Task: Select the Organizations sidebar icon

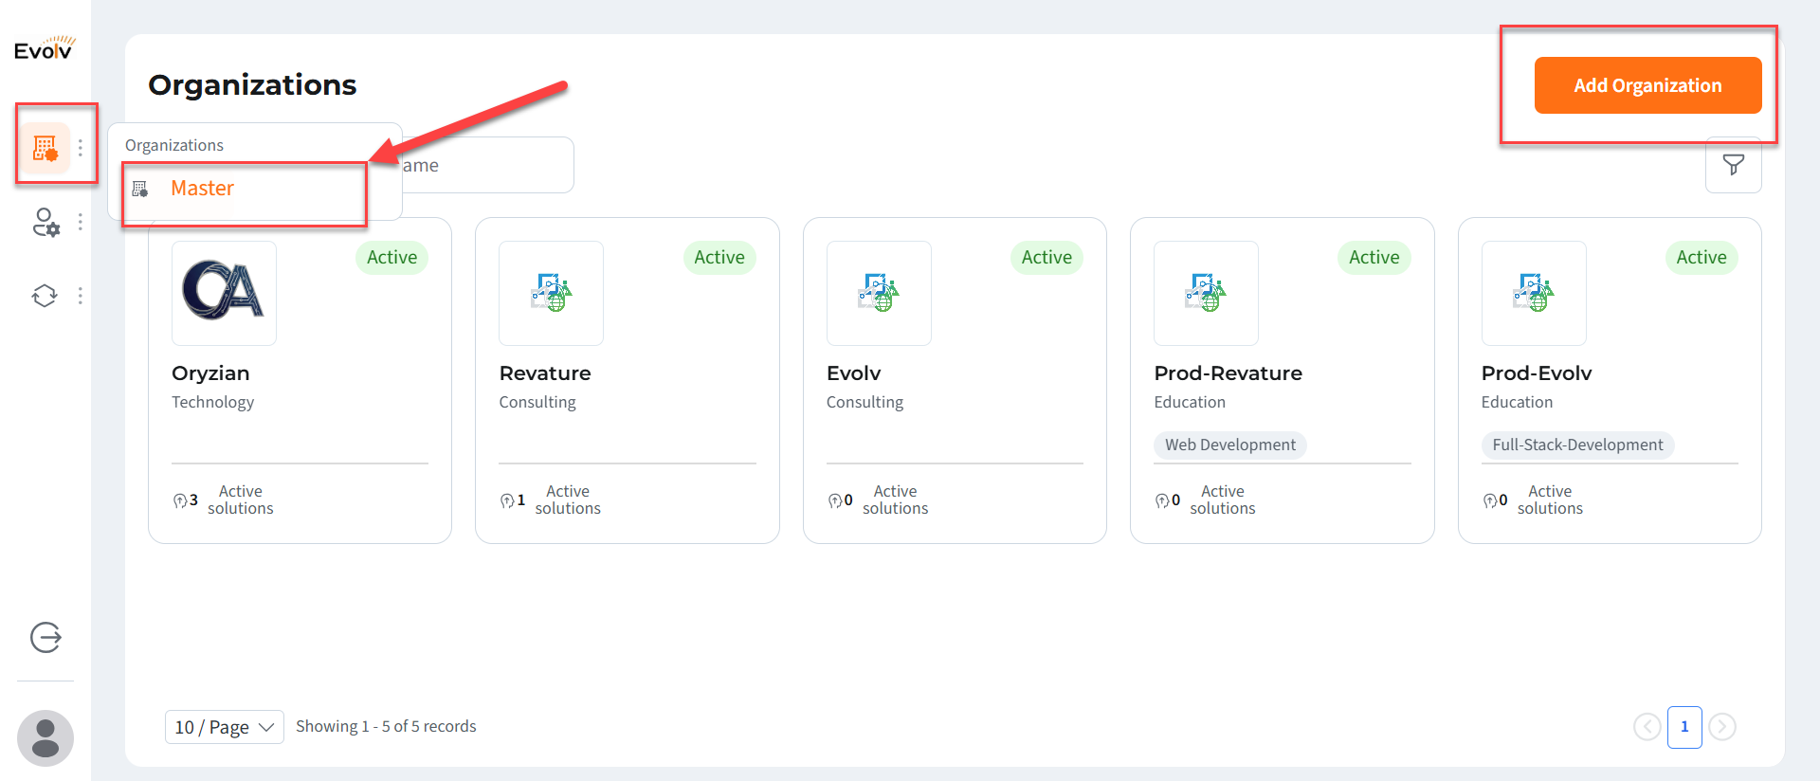Action: pyautogui.click(x=45, y=147)
